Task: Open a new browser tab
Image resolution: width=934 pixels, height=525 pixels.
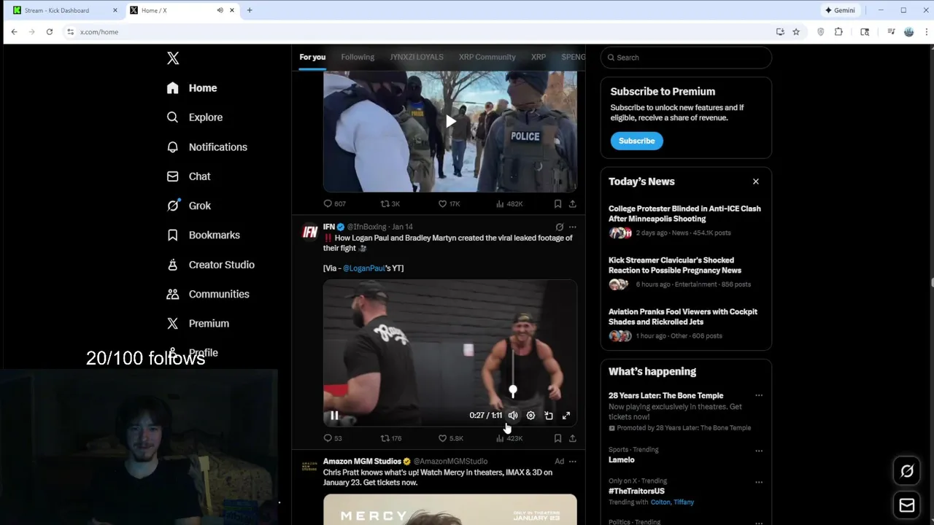Action: (x=250, y=10)
